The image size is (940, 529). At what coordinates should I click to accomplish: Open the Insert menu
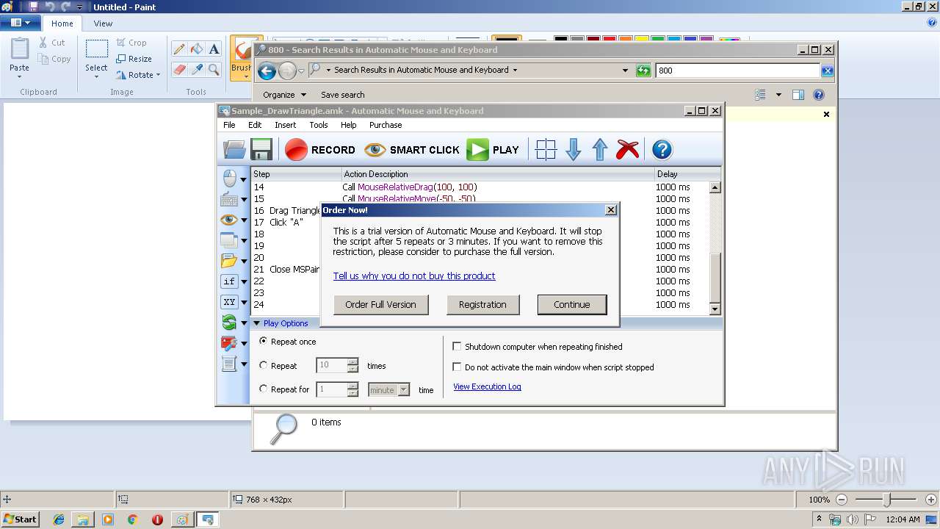pyautogui.click(x=285, y=125)
